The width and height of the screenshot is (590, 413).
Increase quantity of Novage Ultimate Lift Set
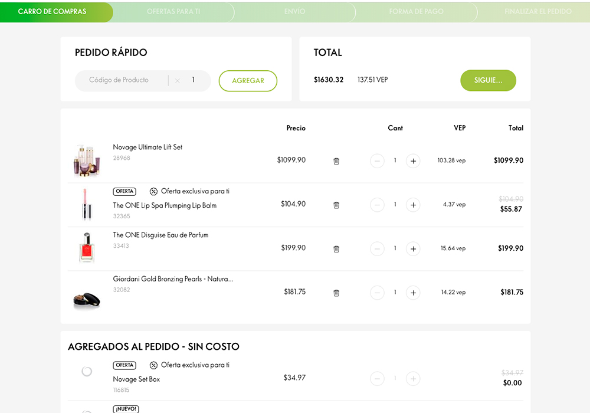click(x=413, y=161)
